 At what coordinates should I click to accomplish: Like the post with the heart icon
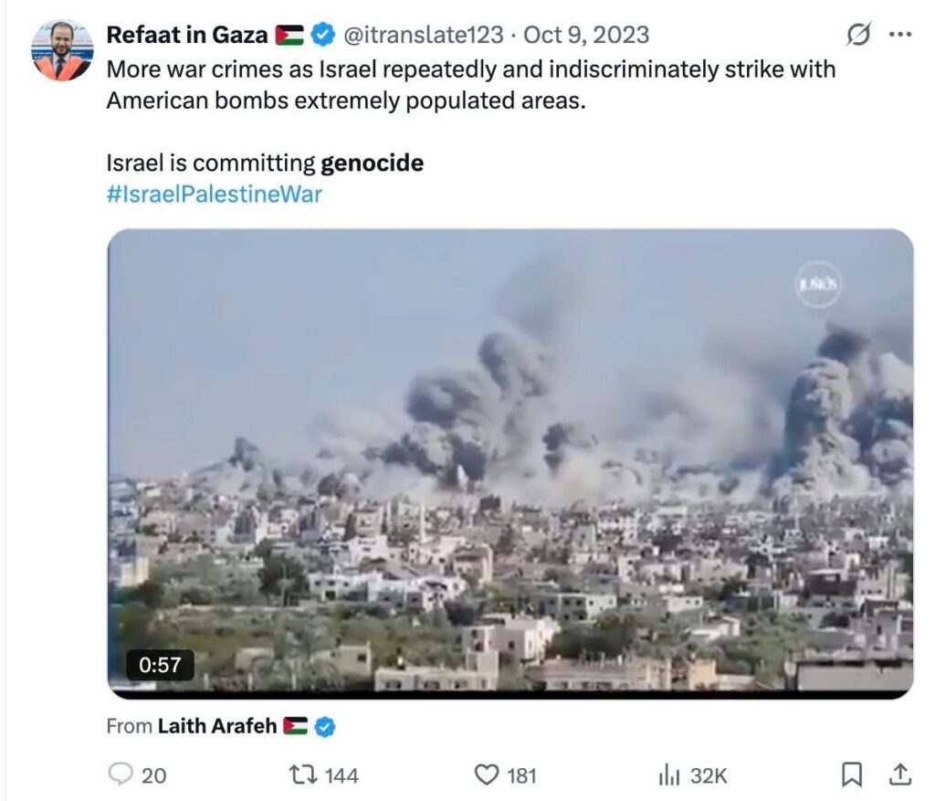486,775
